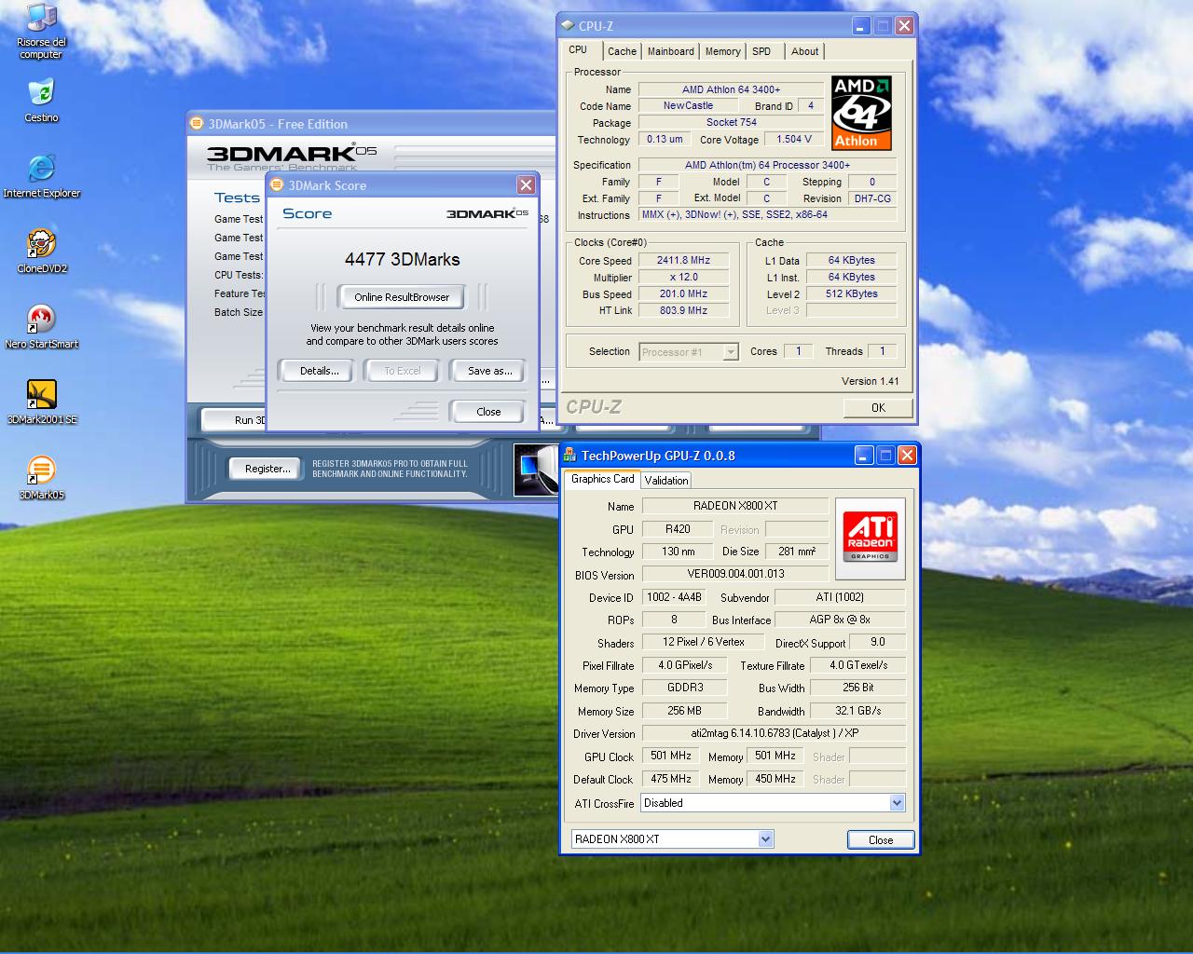Click the Multiplier x 12.0 value
Screen dimensions: 1193x954
683,277
